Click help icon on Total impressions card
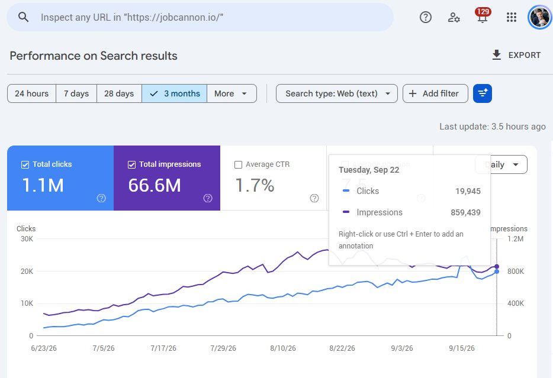This screenshot has height=378, width=553. point(208,198)
